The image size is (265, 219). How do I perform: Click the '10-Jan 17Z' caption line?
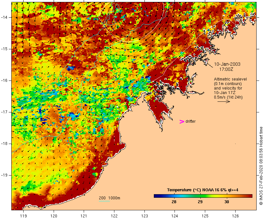pos(225,93)
